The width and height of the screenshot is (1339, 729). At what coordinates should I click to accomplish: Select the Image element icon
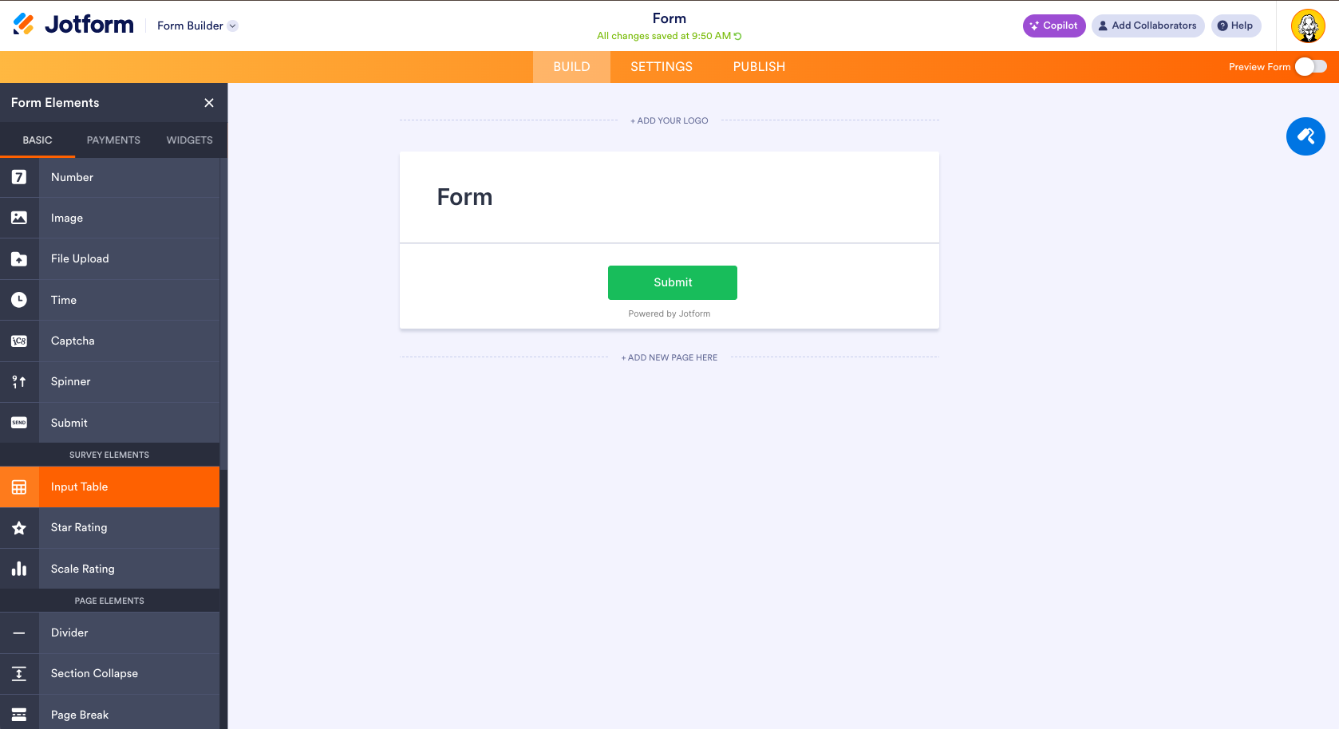tap(19, 218)
